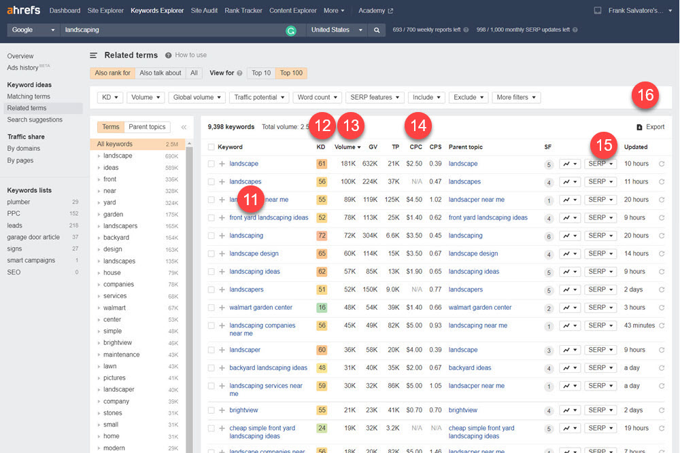Open the Academy external link

click(x=375, y=10)
